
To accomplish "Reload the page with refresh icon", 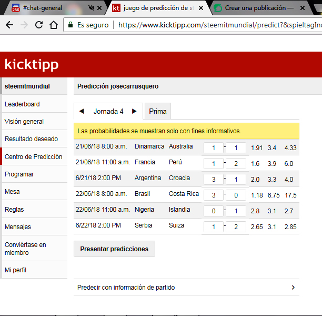I will [x=39, y=25].
